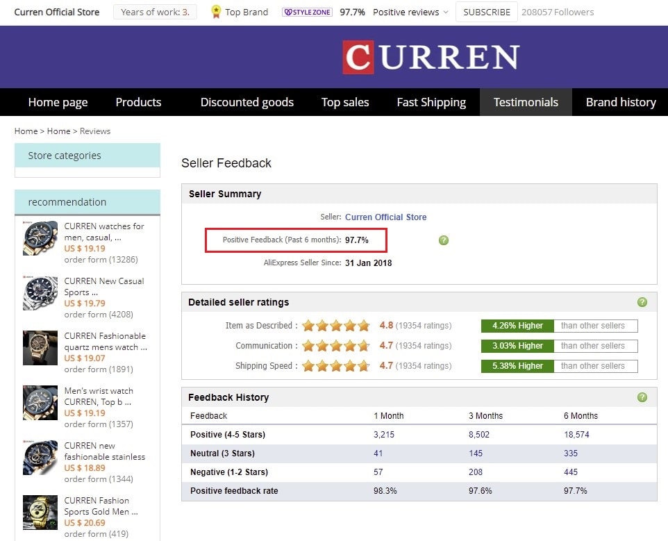Click the 1 Month neutral count 41
Viewport: 668px width, 541px height.
pyautogui.click(x=378, y=453)
